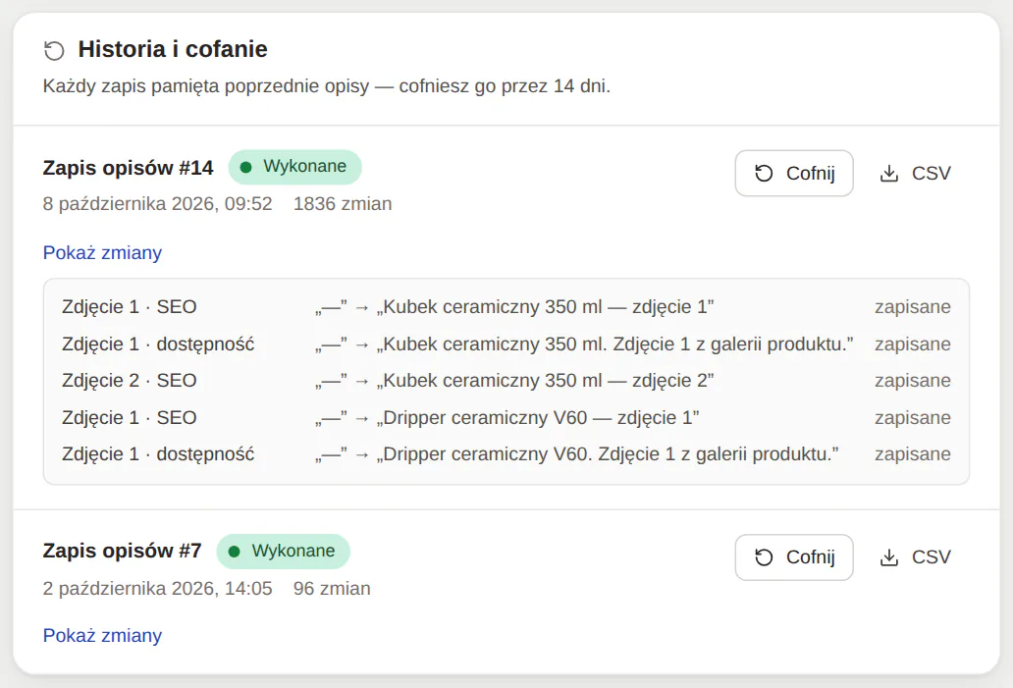Collapse Pokaż zmiany under Zapis opisów #14
Screen dimensions: 1013x688
click(x=102, y=252)
